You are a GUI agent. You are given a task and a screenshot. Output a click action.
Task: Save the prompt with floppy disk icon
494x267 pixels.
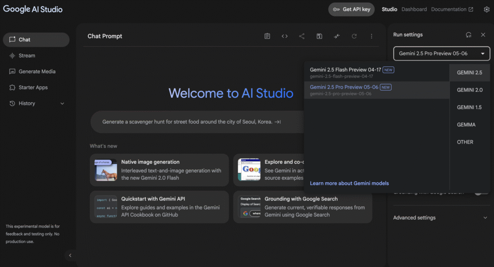319,36
